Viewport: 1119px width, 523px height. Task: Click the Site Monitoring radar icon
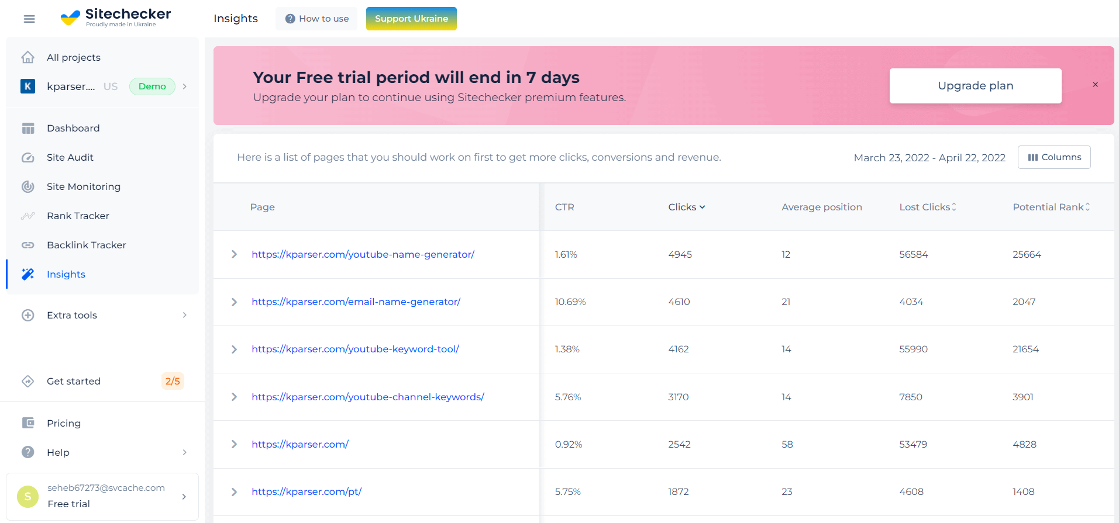coord(28,186)
